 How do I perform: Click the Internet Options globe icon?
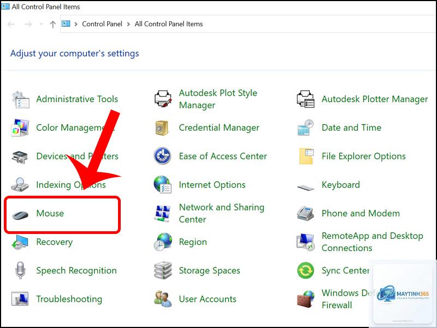click(162, 185)
